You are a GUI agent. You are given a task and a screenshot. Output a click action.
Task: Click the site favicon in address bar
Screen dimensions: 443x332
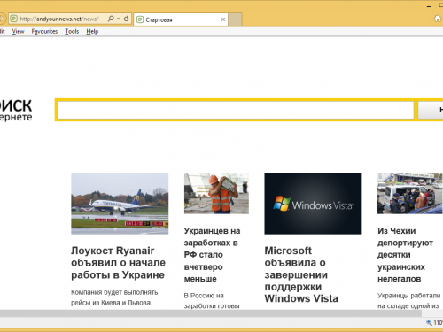[13, 19]
